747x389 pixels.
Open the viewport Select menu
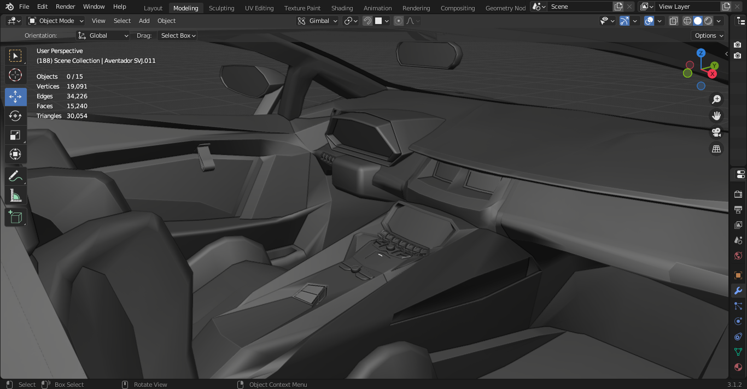click(122, 21)
